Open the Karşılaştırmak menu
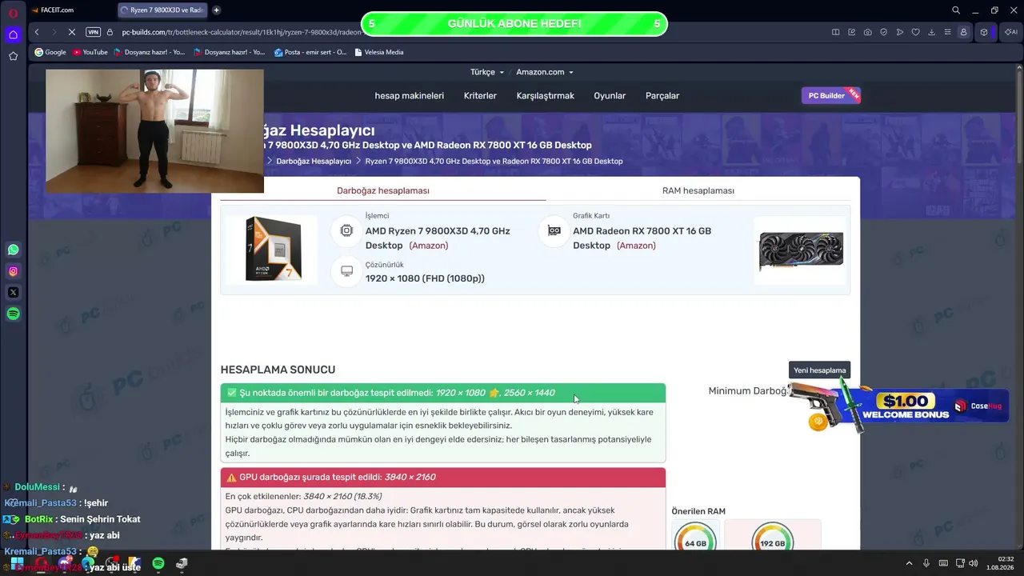 (546, 96)
